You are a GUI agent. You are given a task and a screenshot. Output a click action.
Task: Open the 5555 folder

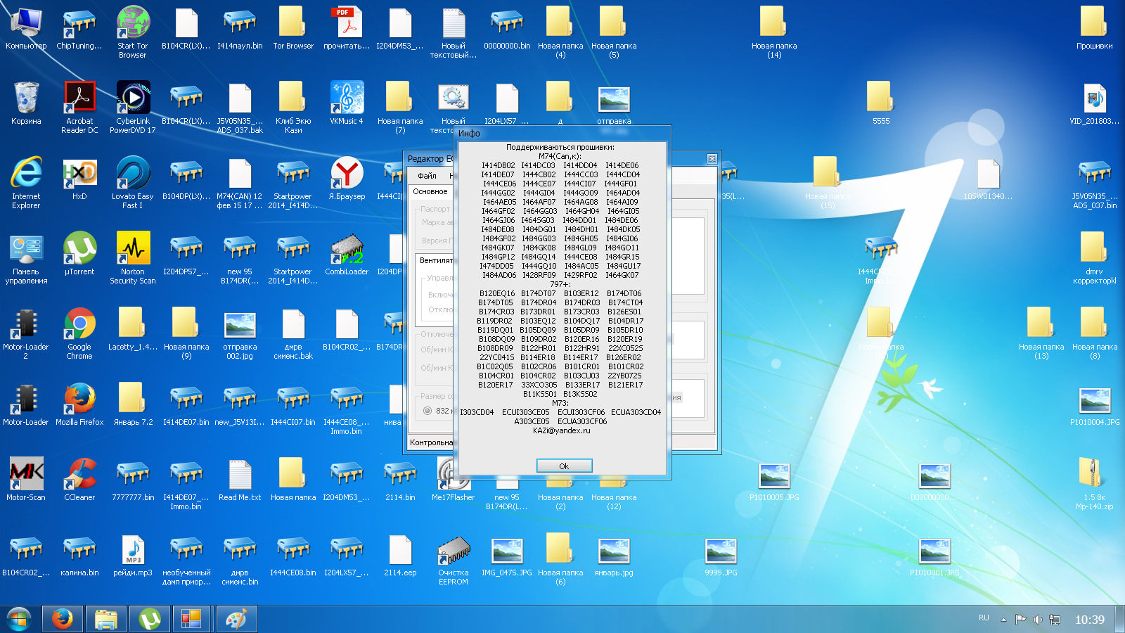click(881, 104)
